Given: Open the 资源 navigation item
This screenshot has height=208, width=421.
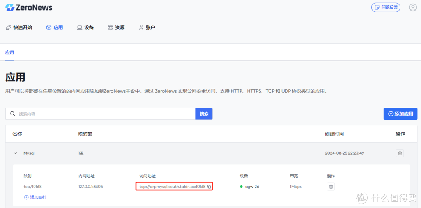Looking at the screenshot, I should click(116, 27).
